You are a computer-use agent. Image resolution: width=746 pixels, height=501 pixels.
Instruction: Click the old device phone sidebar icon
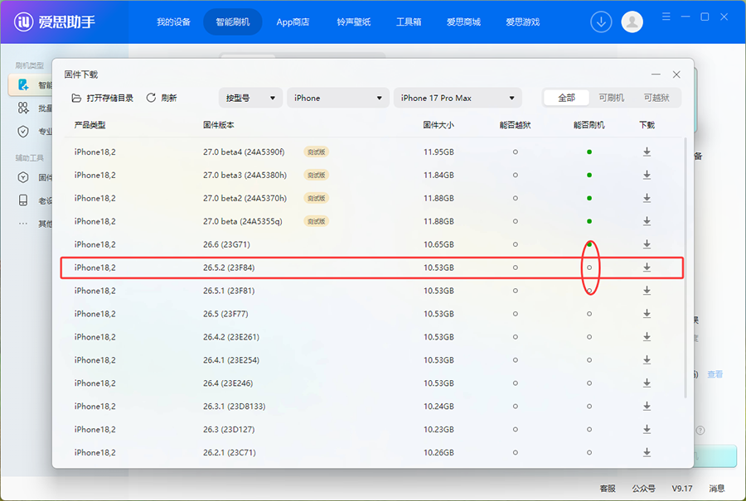point(23,200)
